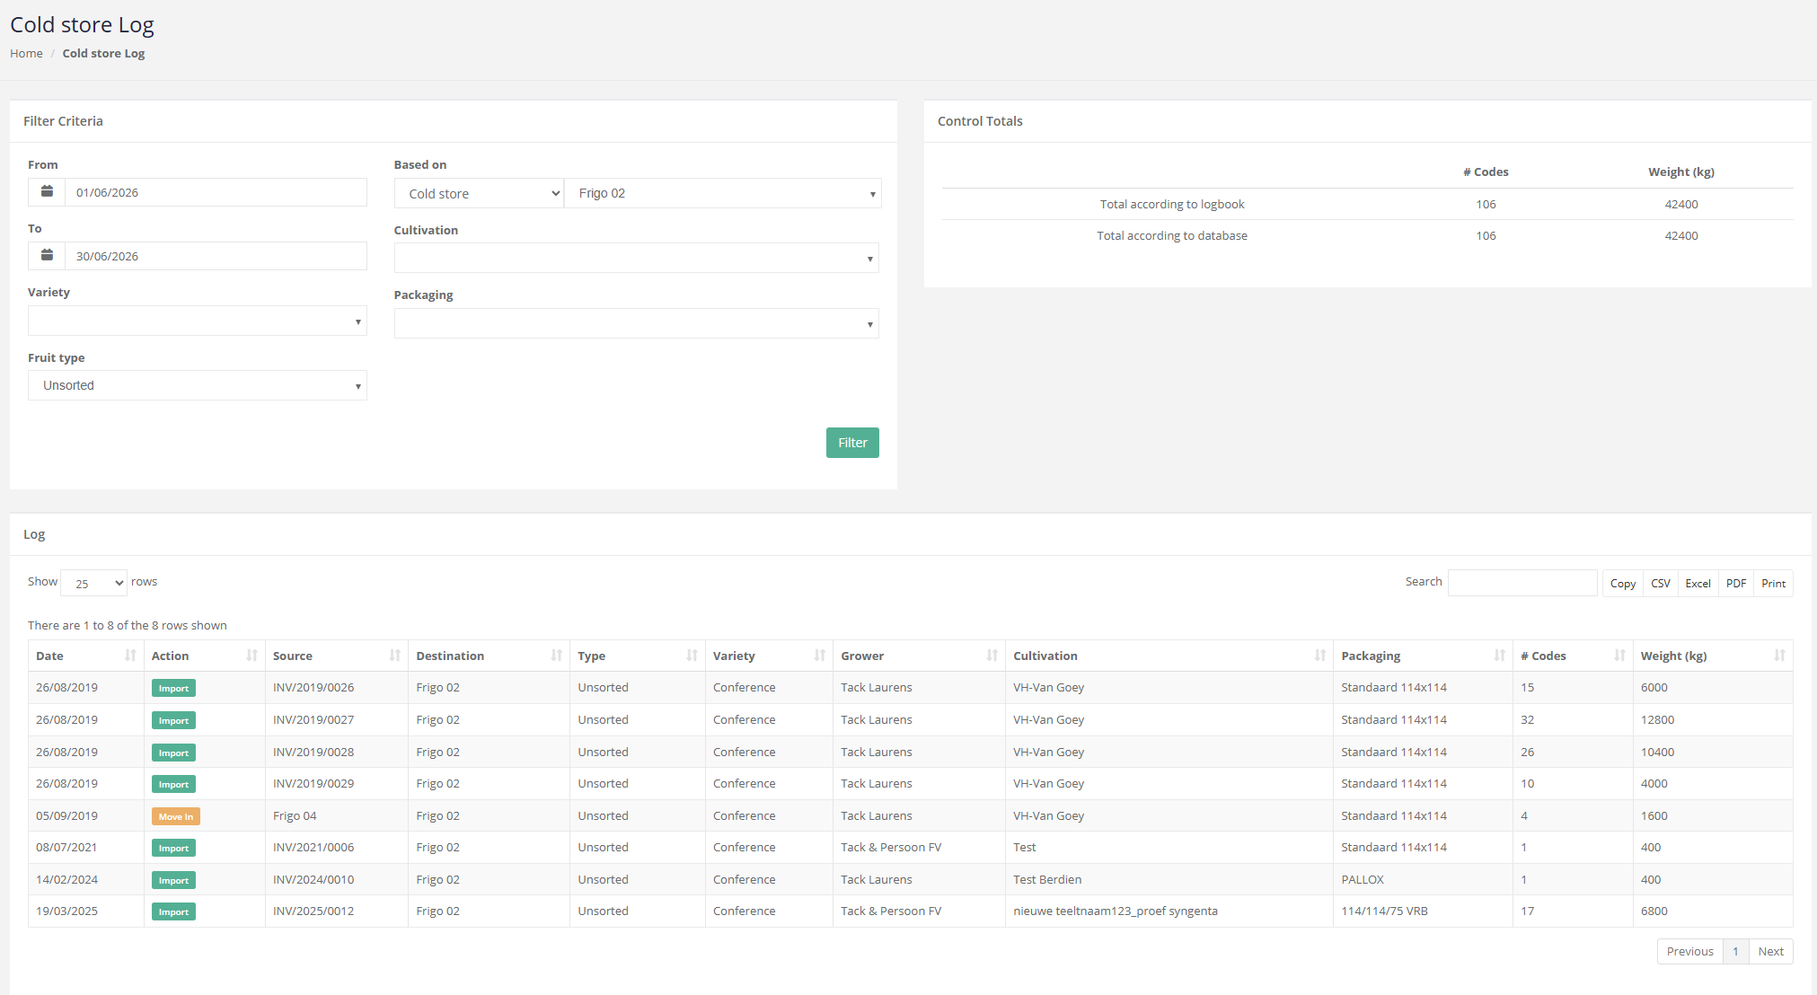
Task: Click Total according to logbook row label
Action: pos(1172,205)
